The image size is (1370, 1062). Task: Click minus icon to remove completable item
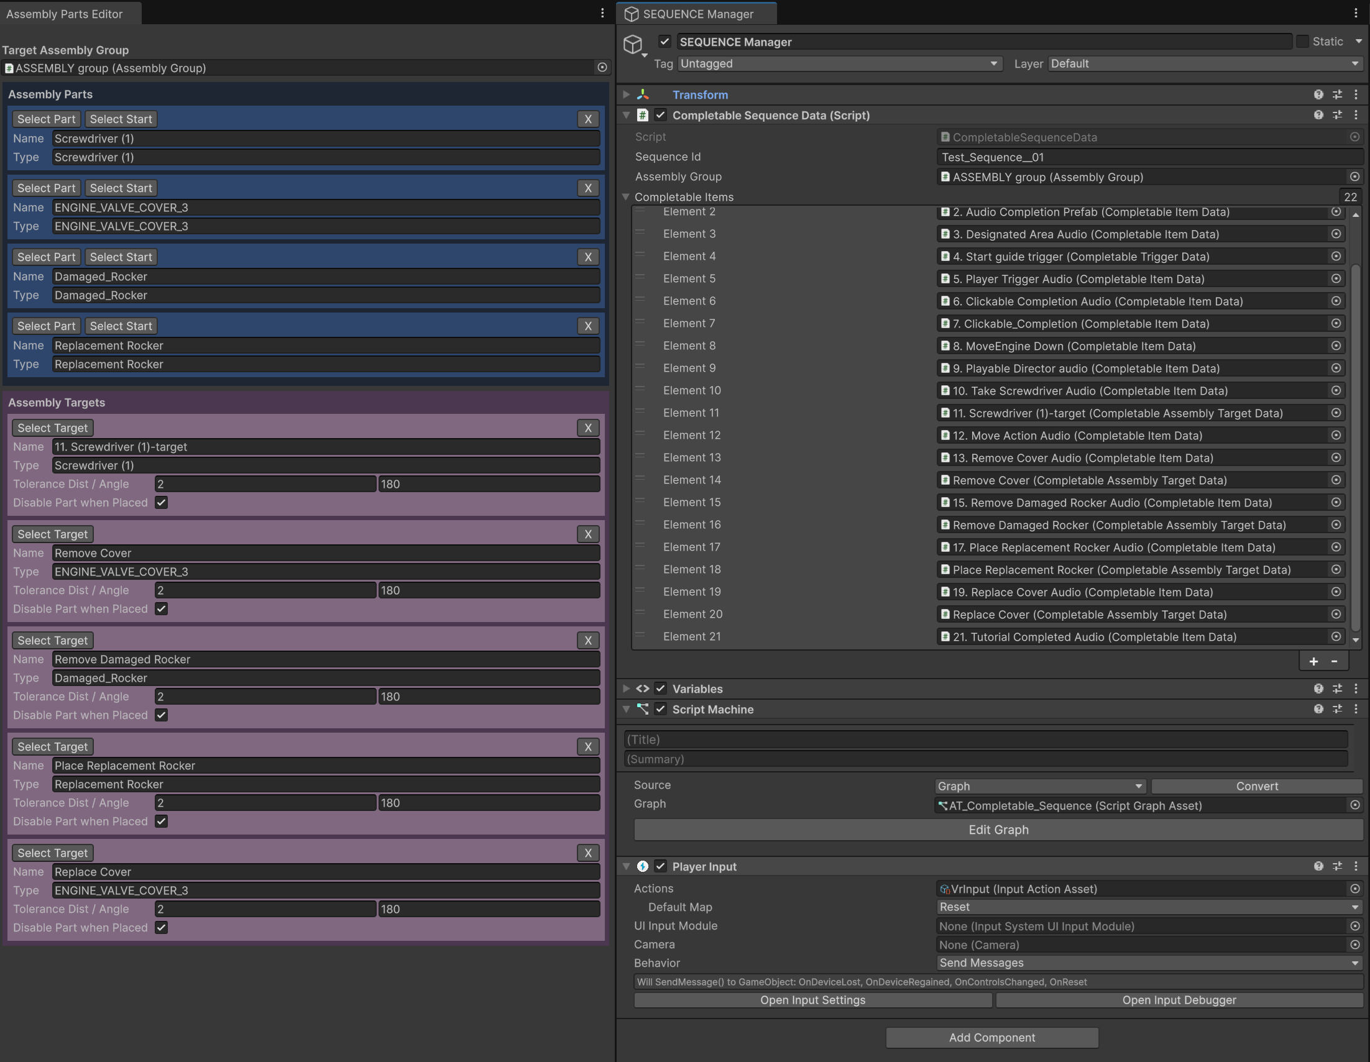tap(1334, 661)
